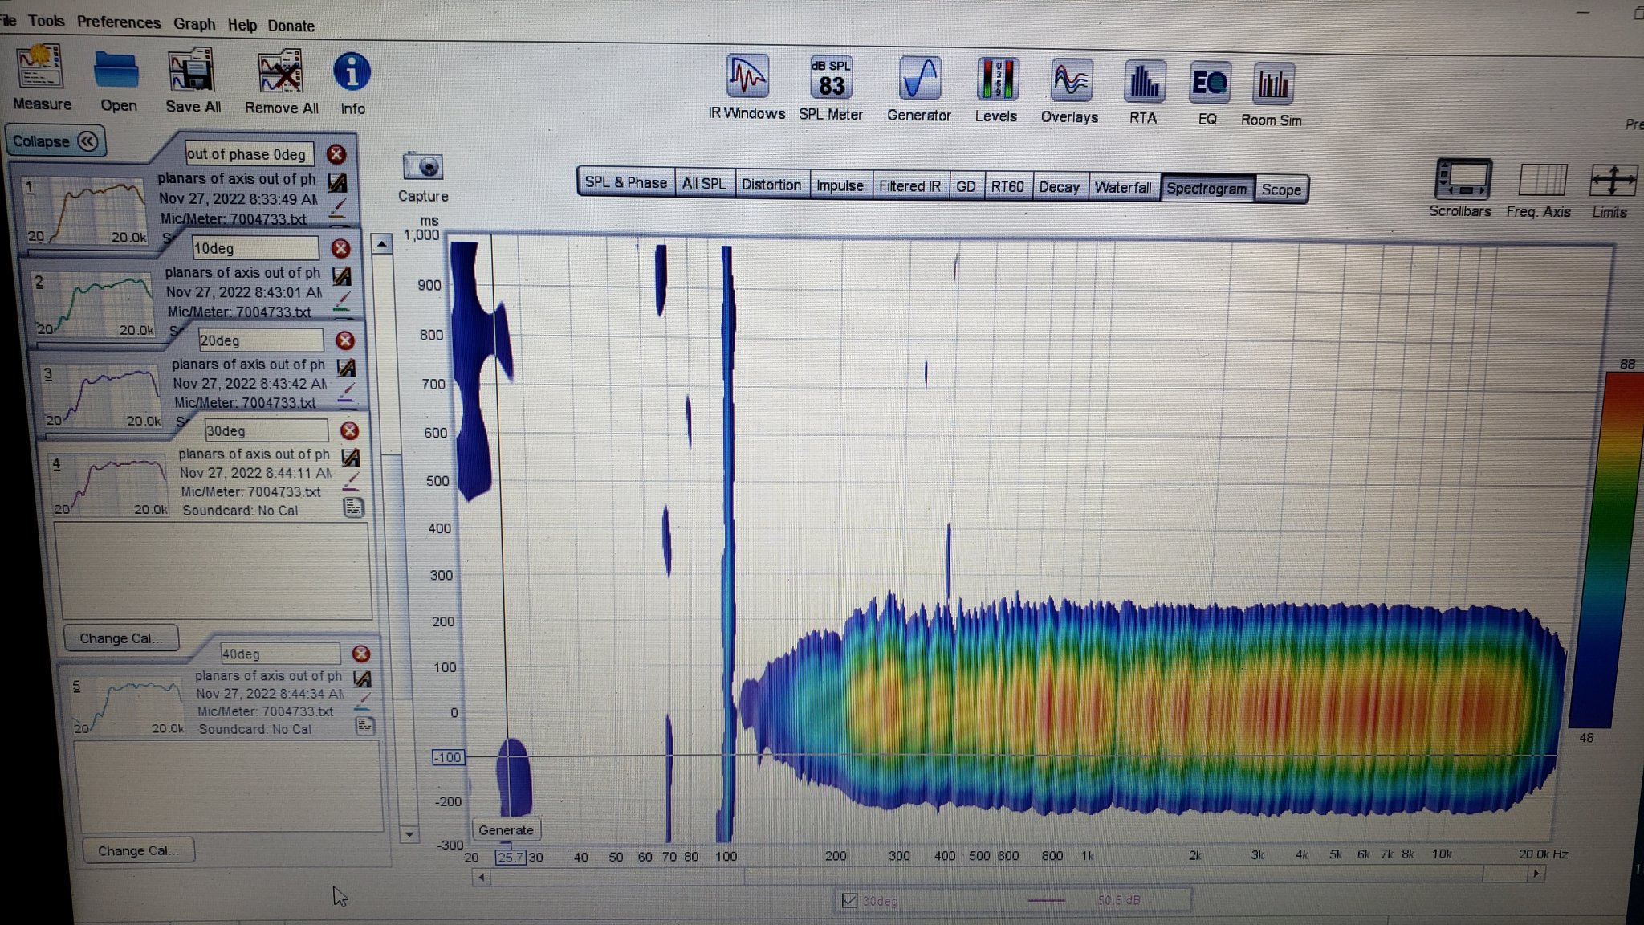Open the Tools menu
The width and height of the screenshot is (1644, 925).
click(46, 21)
